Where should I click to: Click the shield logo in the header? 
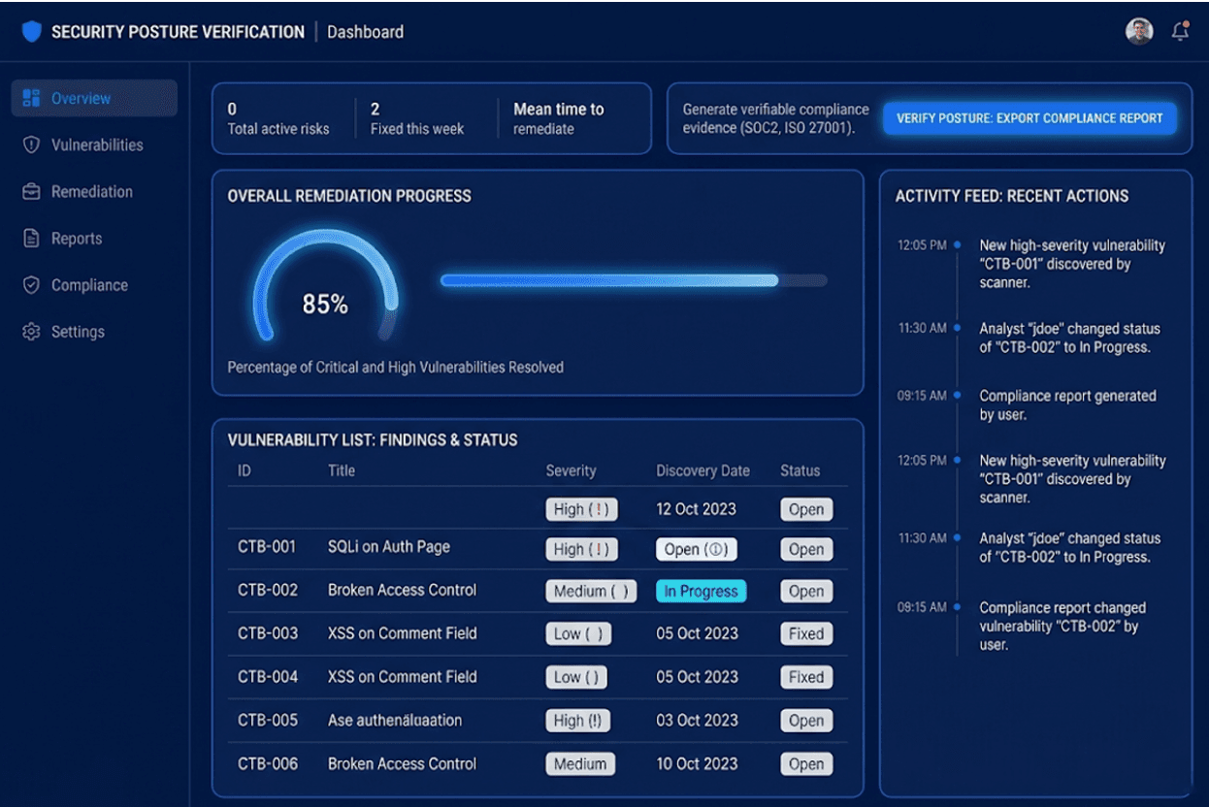click(x=32, y=31)
